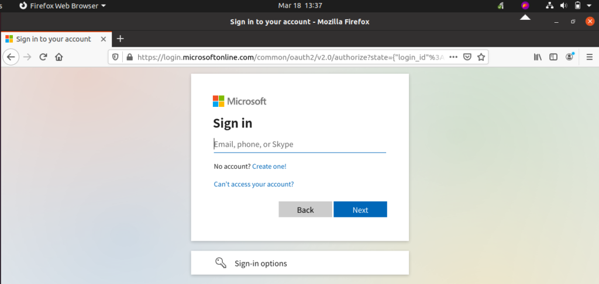
Task: View site security padlock information
Action: [x=129, y=57]
